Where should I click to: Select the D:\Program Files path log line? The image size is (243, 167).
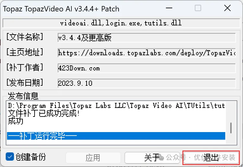116,106
